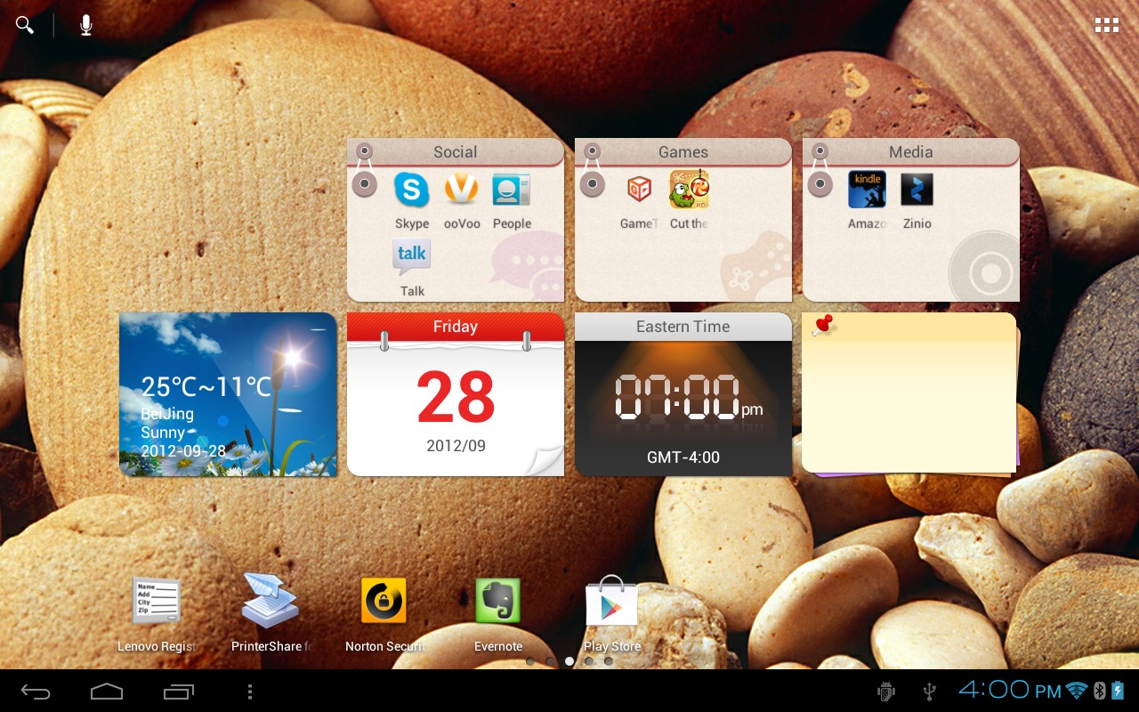The height and width of the screenshot is (712, 1139).
Task: Launch the Cut the Rope game
Action: pyautogui.click(x=689, y=190)
